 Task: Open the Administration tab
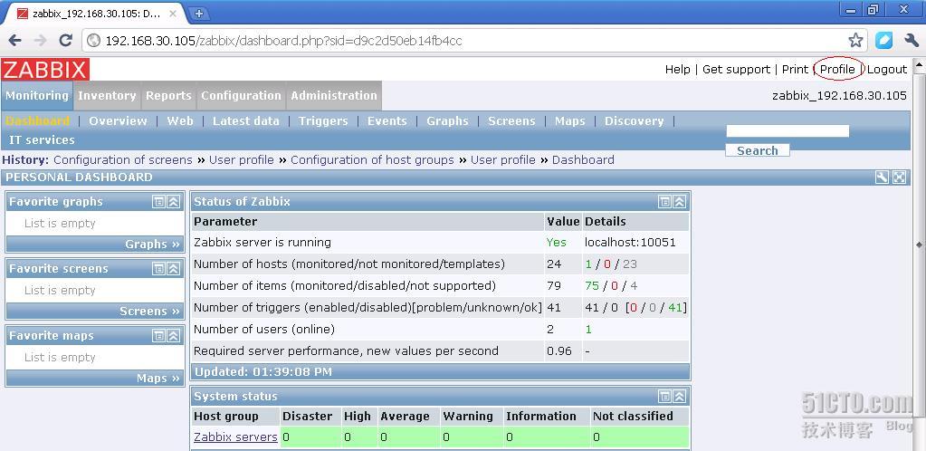pos(334,96)
